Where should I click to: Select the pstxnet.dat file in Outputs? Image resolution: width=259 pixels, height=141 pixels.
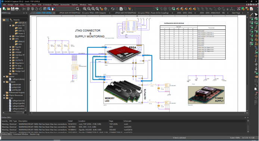point(16,85)
